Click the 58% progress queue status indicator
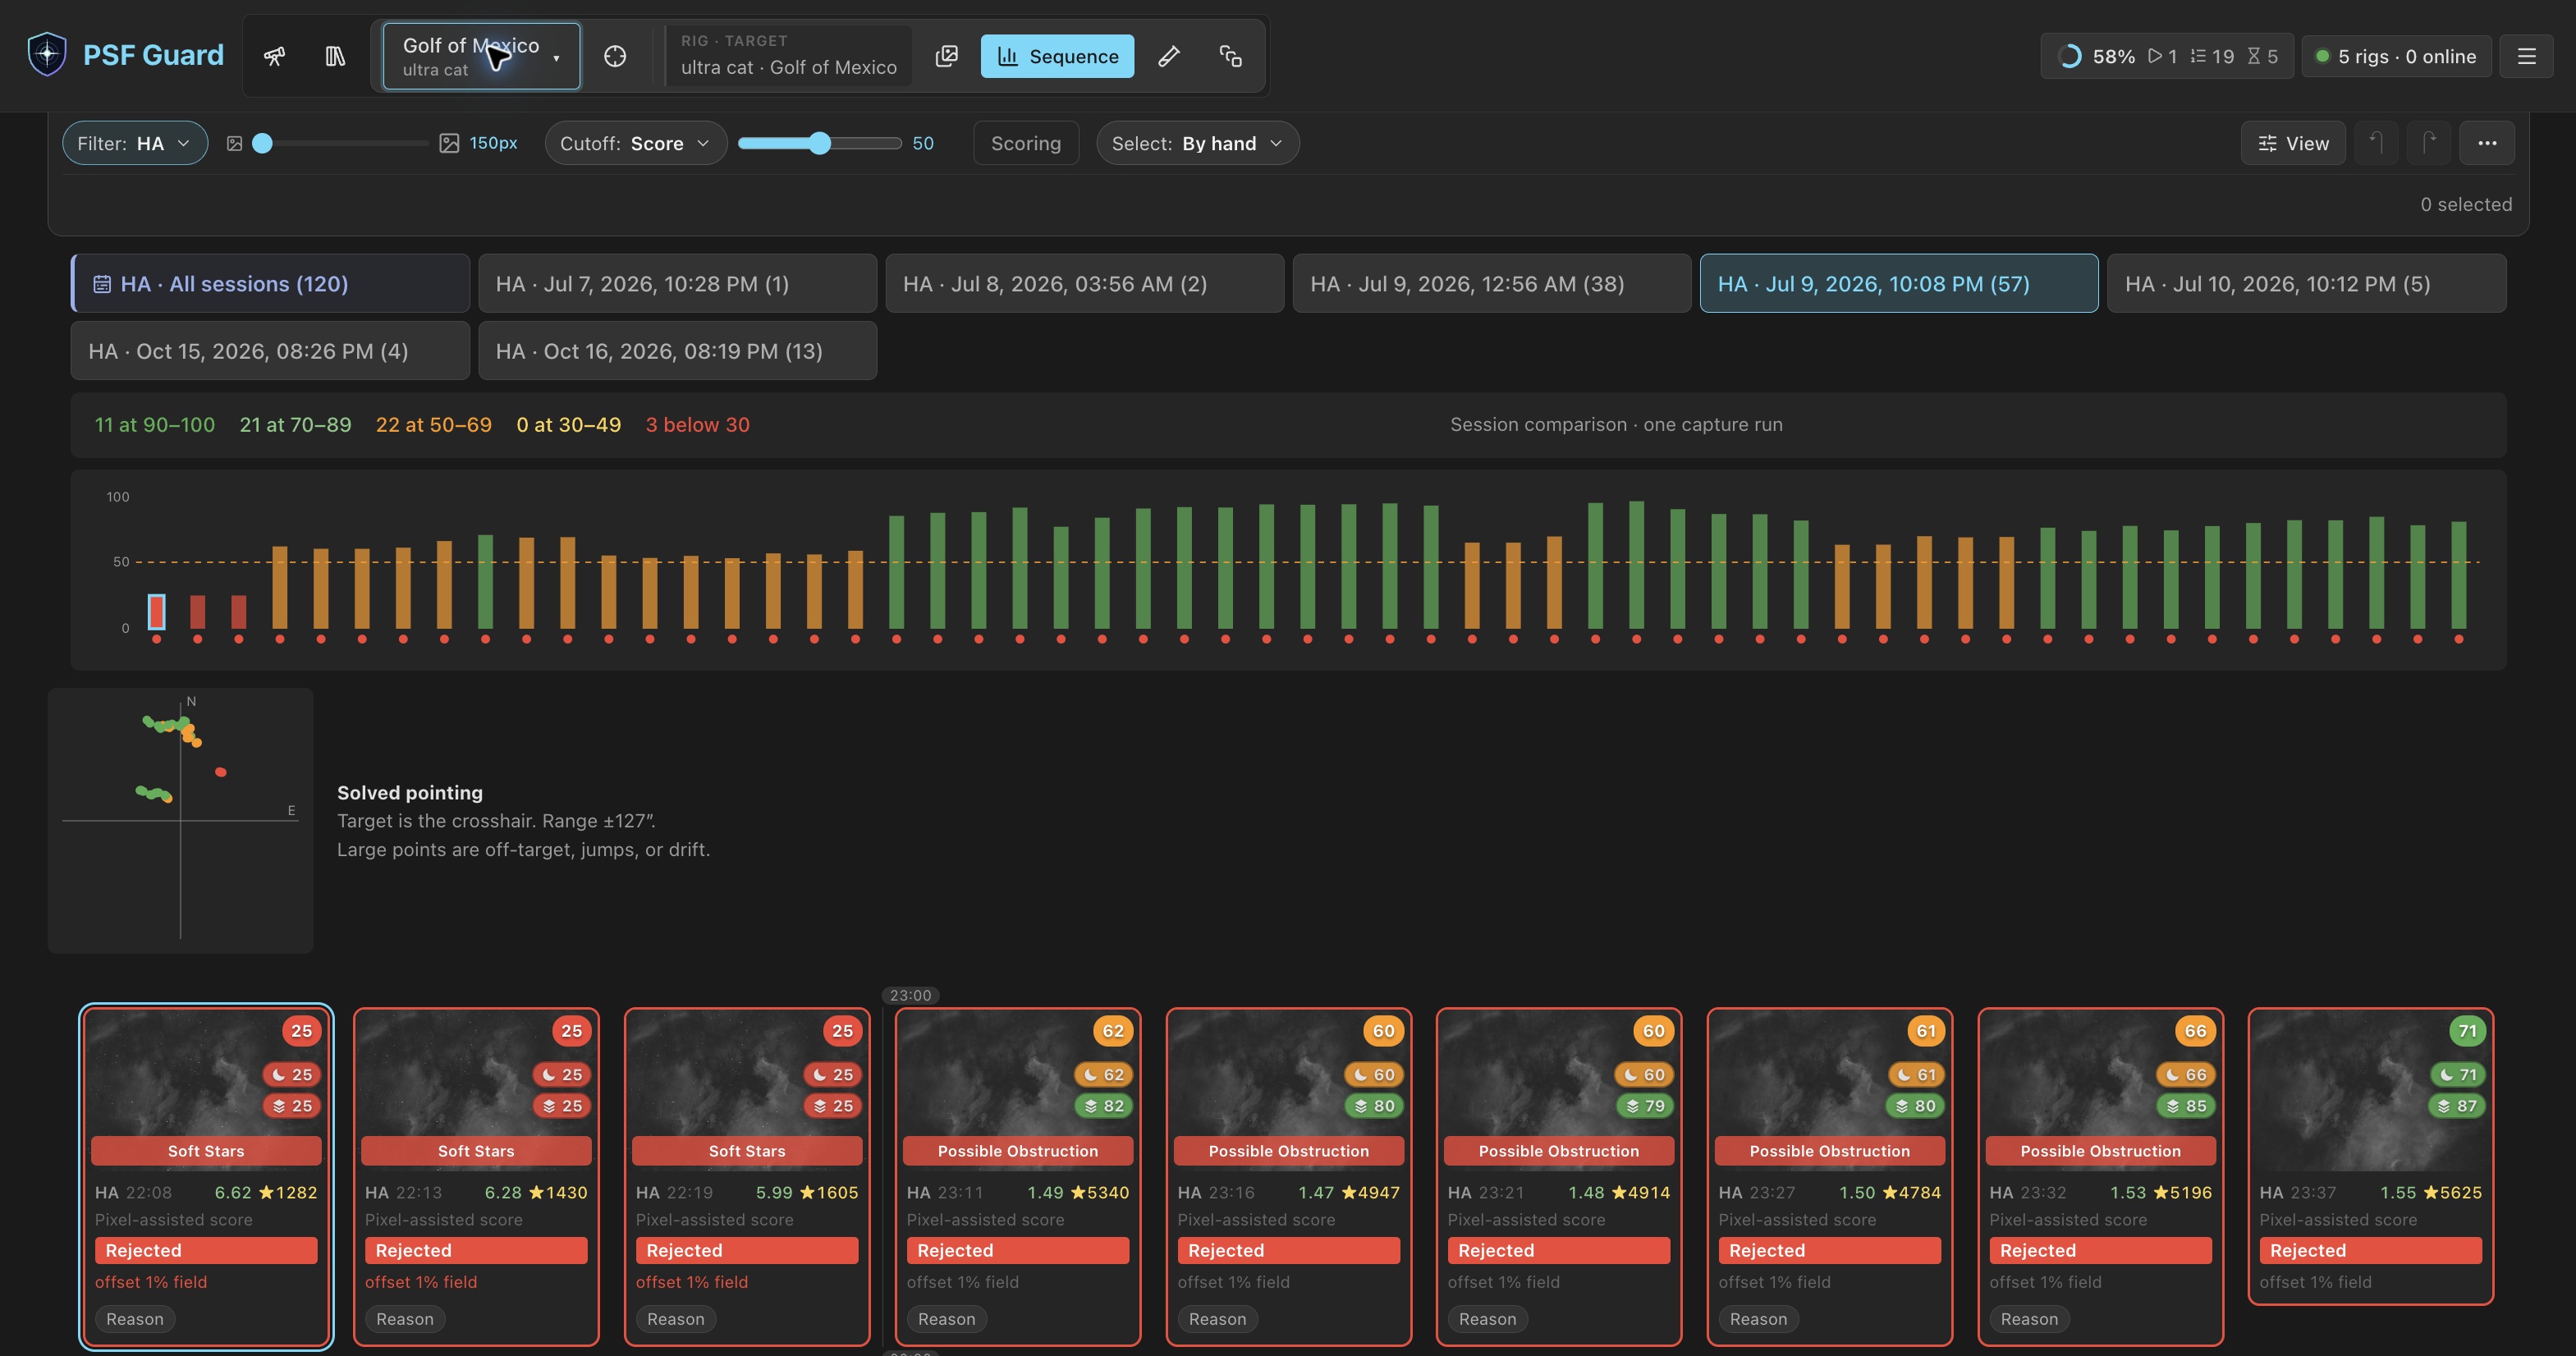Screen dimensions: 2576x1356 point(2167,56)
